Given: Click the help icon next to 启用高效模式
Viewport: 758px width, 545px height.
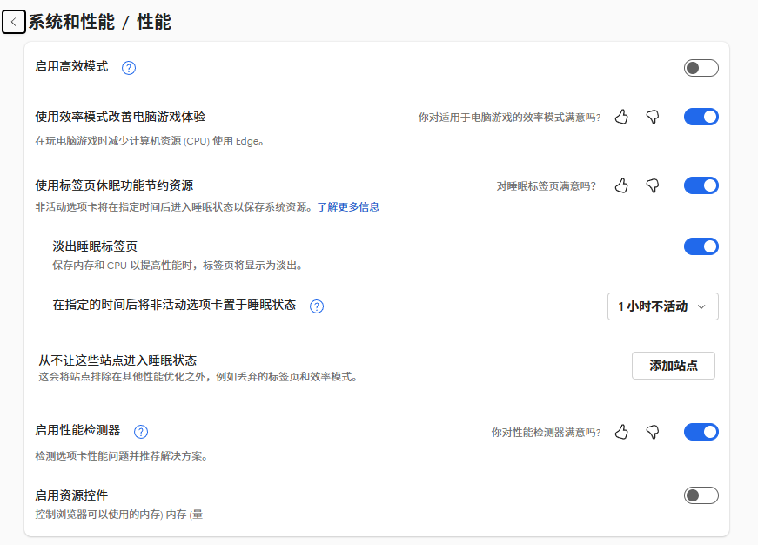Looking at the screenshot, I should click(x=128, y=67).
